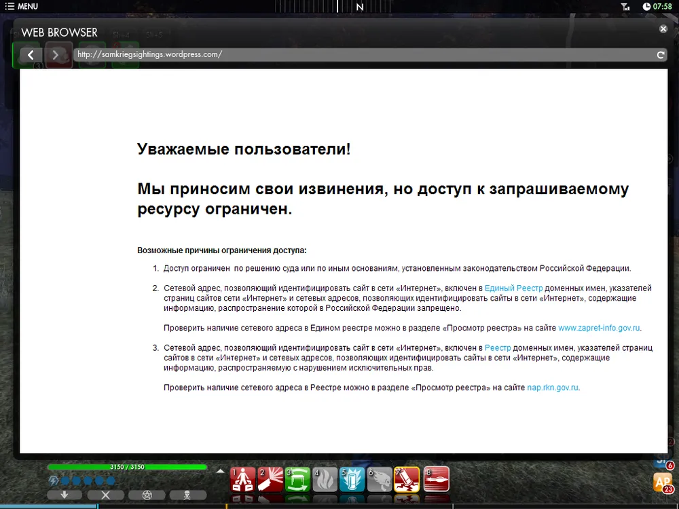Reload the page with the refresh icon

pos(660,55)
